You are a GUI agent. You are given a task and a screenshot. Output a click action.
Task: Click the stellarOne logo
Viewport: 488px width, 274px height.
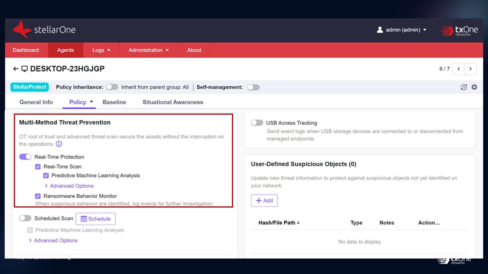pos(44,30)
